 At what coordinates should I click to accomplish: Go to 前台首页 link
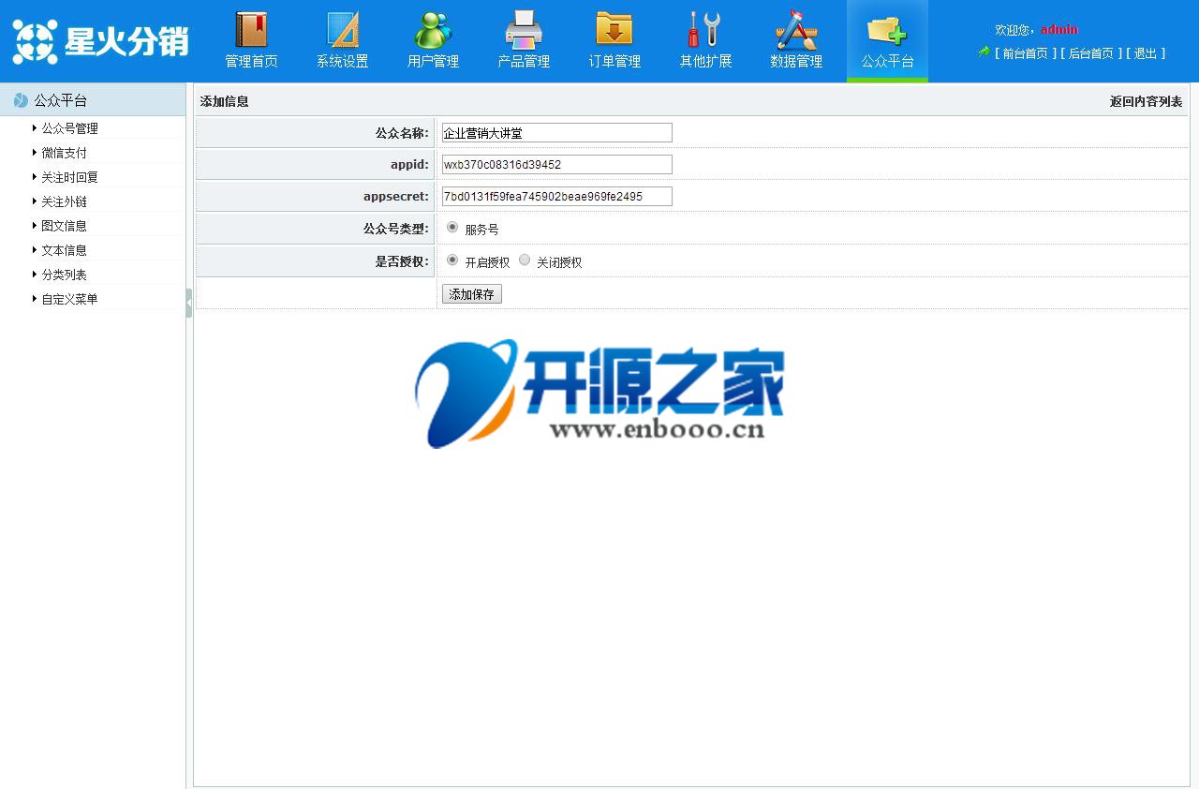point(1025,53)
